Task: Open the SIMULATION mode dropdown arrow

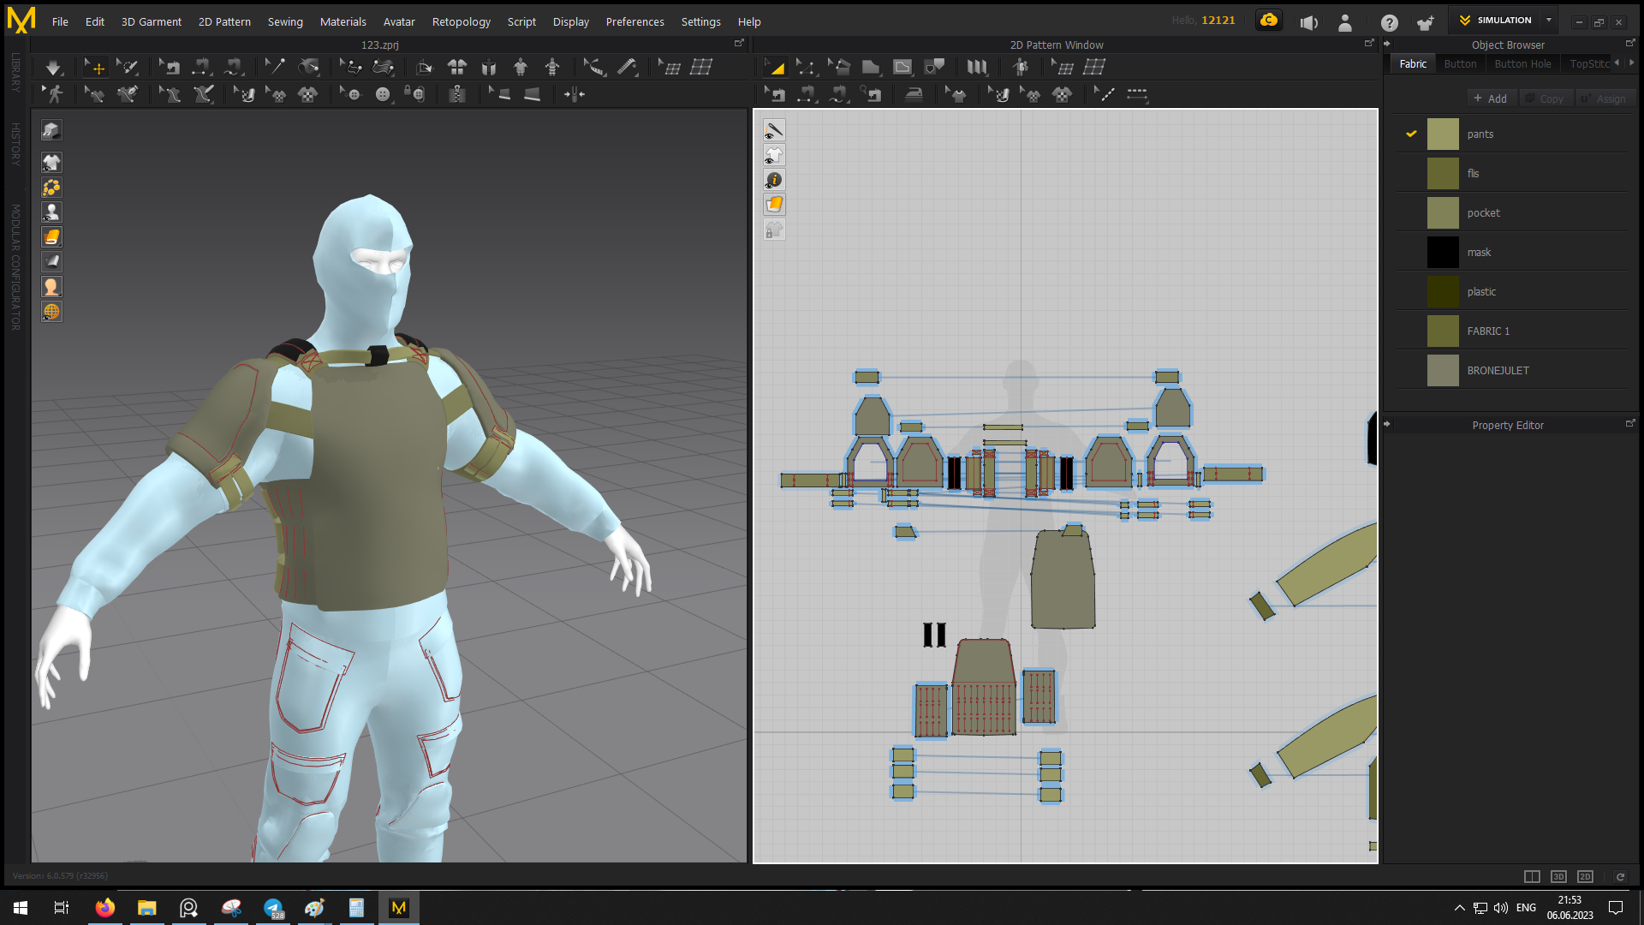Action: tap(1548, 21)
